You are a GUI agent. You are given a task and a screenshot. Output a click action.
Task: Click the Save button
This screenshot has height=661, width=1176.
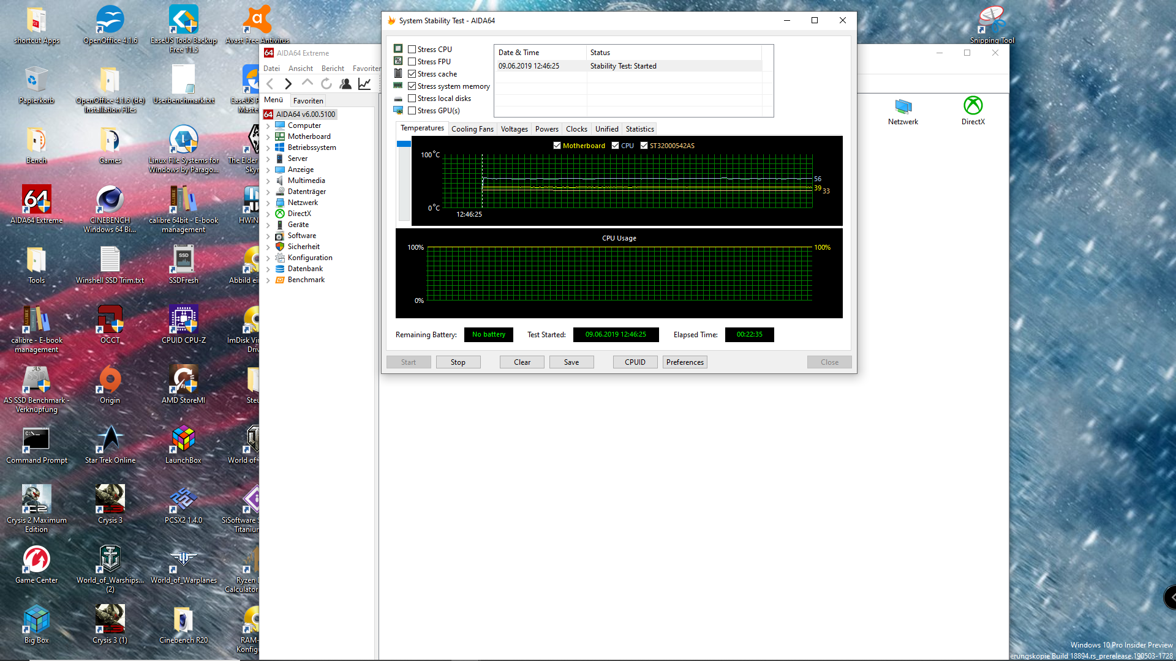coord(571,362)
